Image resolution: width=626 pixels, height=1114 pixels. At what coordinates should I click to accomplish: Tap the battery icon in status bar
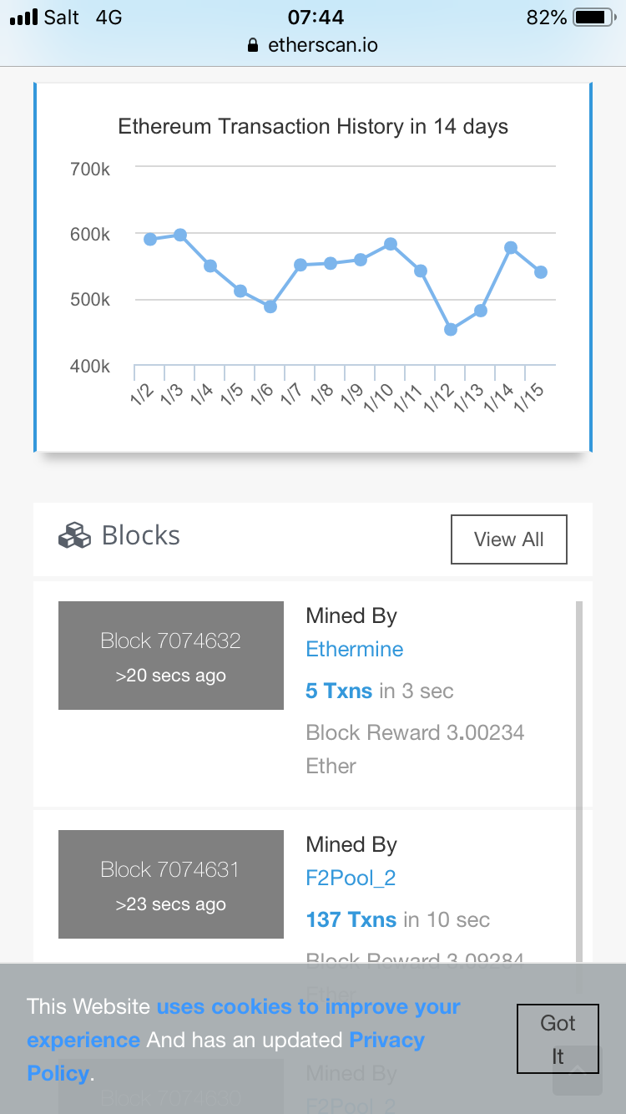point(593,18)
